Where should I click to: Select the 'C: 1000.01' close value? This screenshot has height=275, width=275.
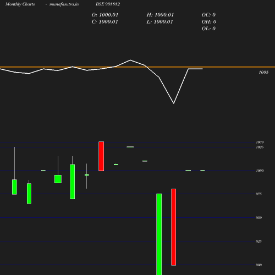pyautogui.click(x=105, y=22)
